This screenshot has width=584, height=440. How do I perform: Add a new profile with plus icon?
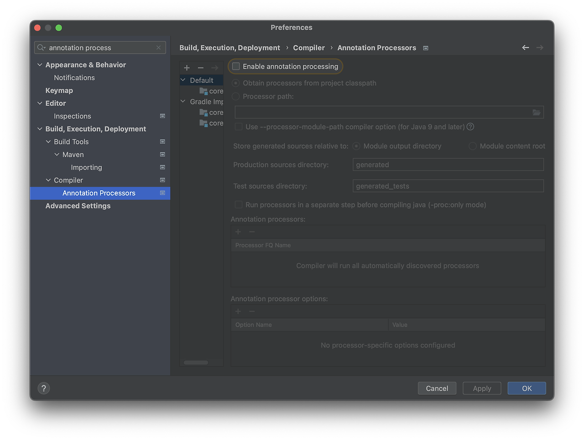coord(187,68)
